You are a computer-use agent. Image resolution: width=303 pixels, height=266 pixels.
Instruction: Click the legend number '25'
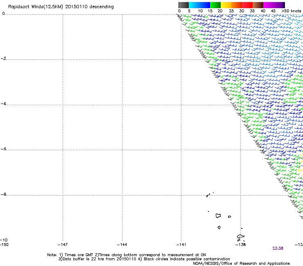coord(231,11)
